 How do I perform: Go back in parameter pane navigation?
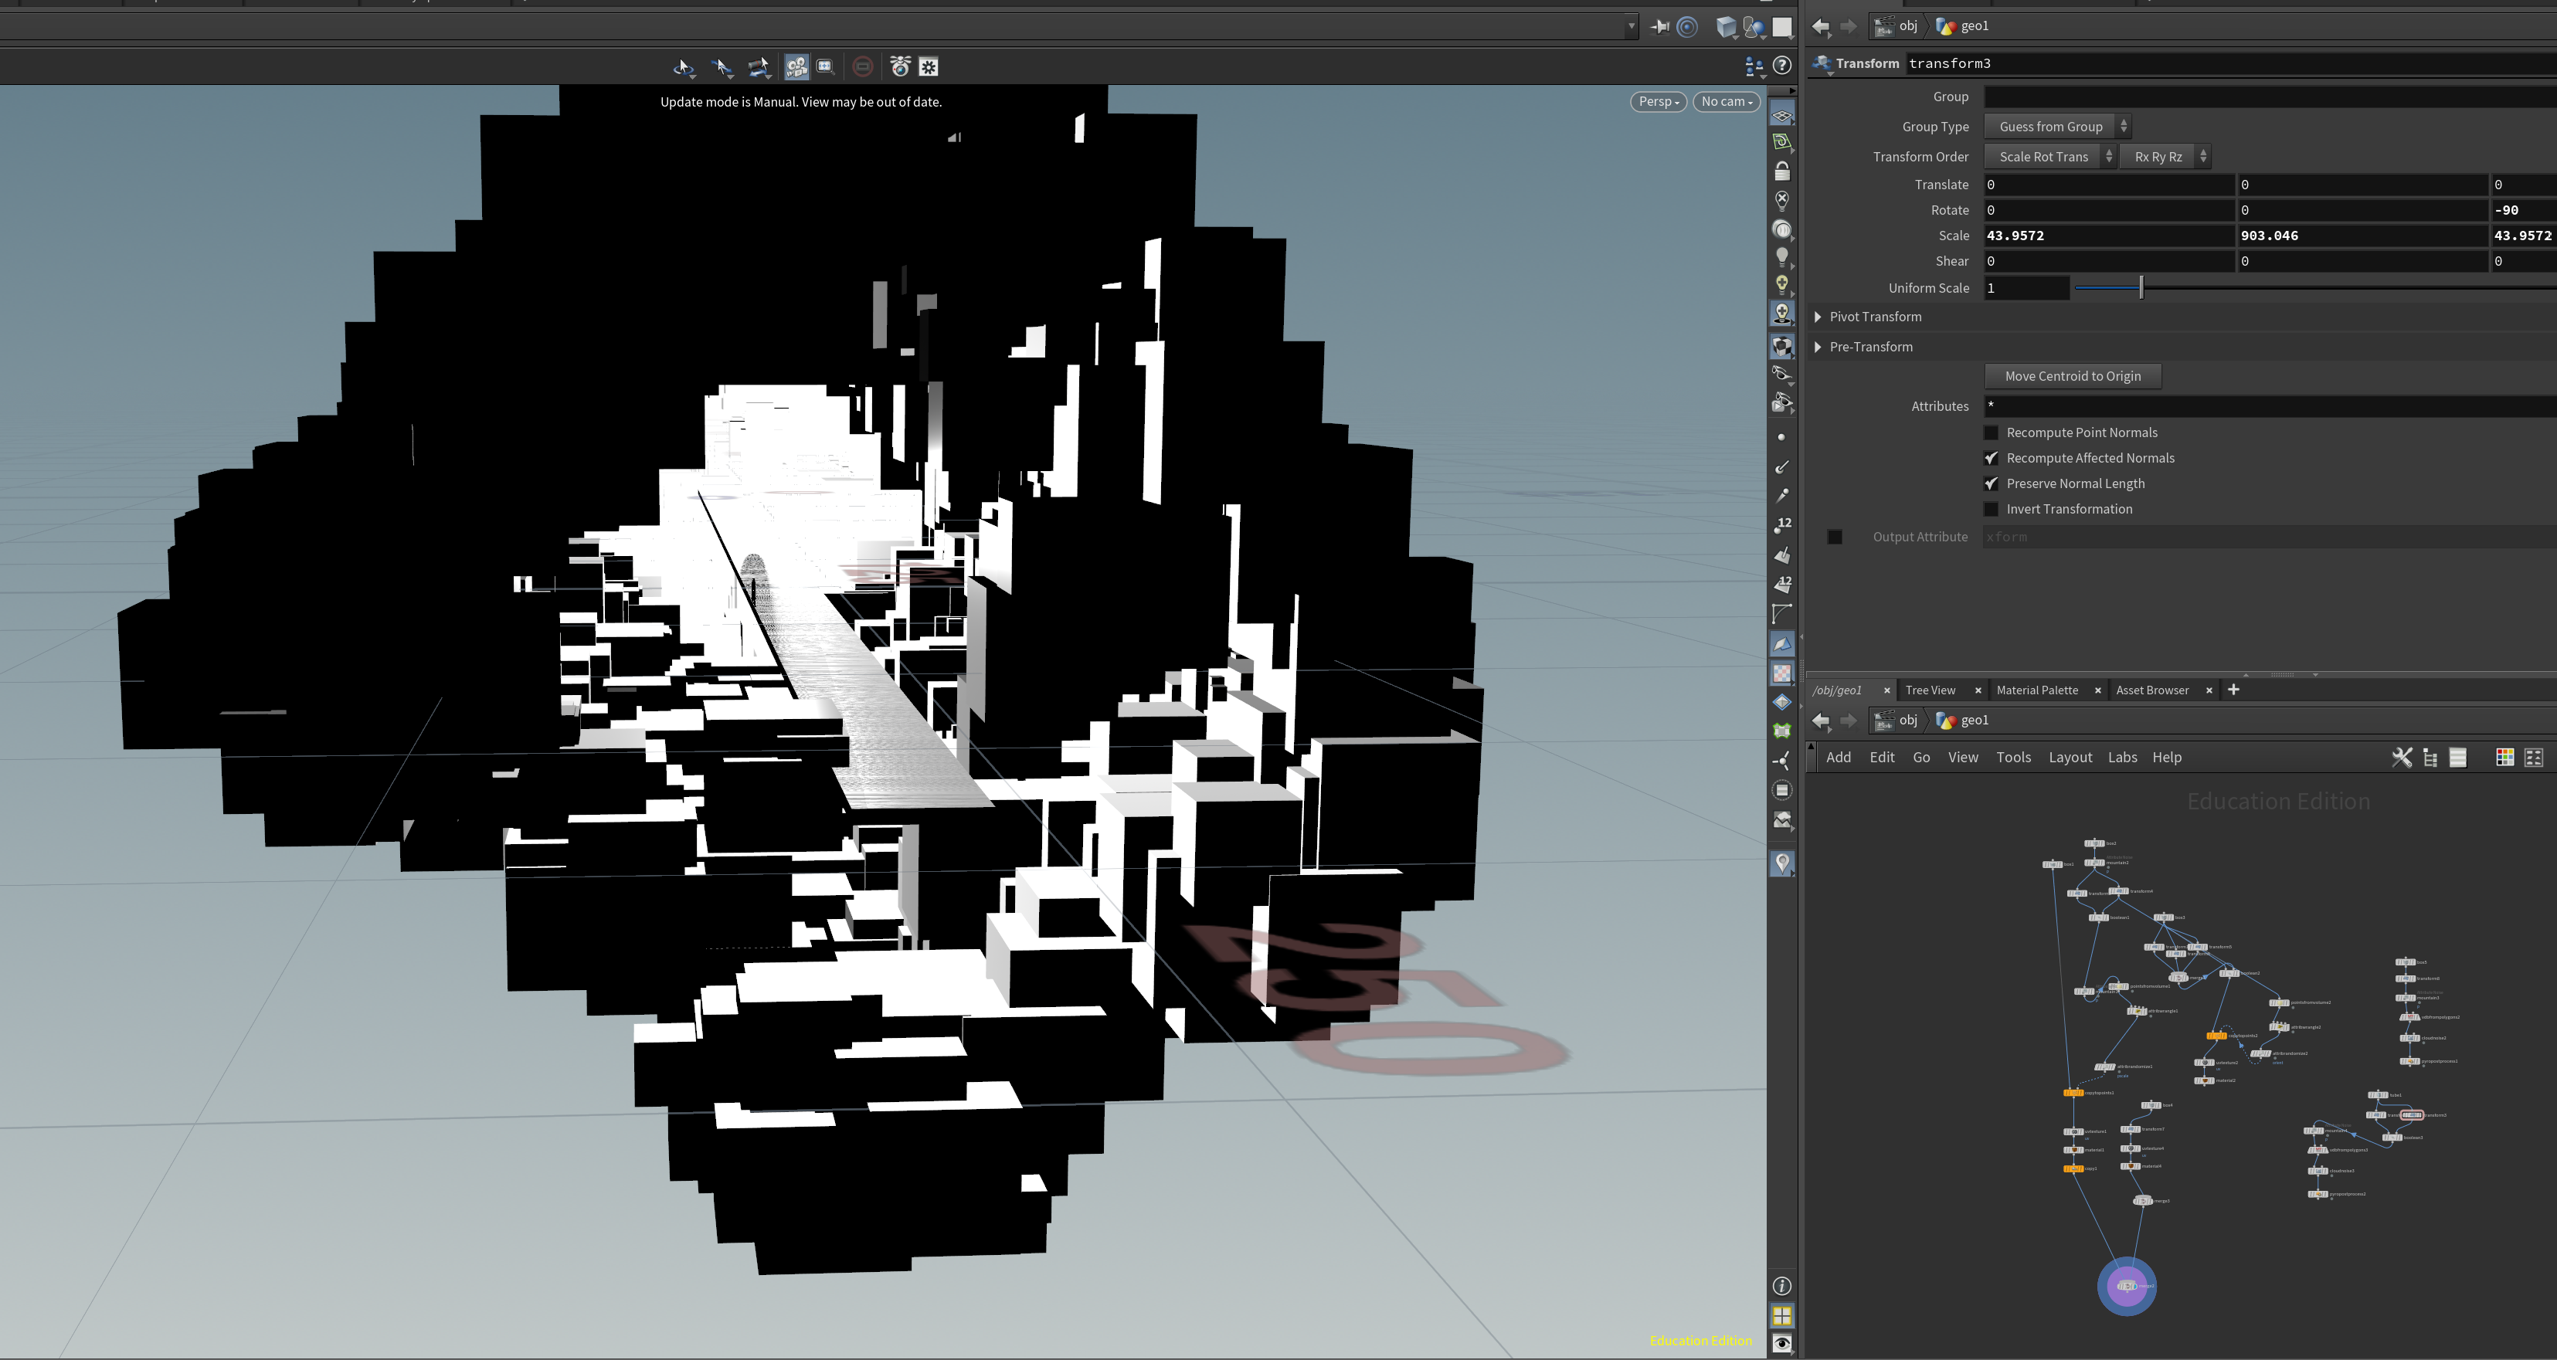pyautogui.click(x=1821, y=27)
